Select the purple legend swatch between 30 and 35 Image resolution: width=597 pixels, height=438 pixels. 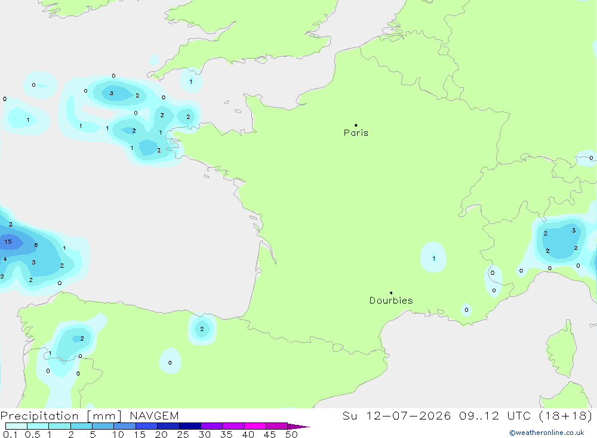click(x=212, y=426)
